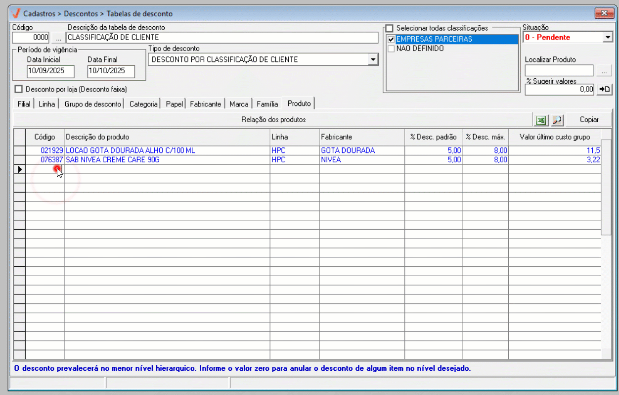
Task: Switch to the Família tab
Action: point(267,104)
